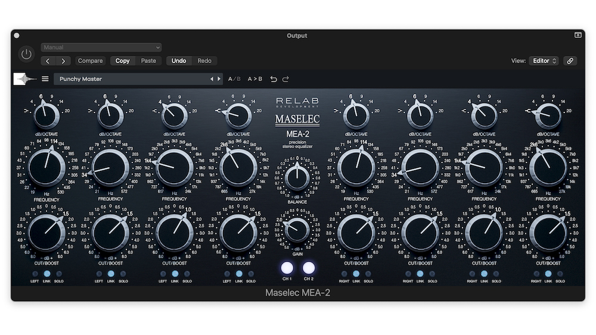Toggle the glowing CH 2 button
Screen dimensions: 596x335
309,268
